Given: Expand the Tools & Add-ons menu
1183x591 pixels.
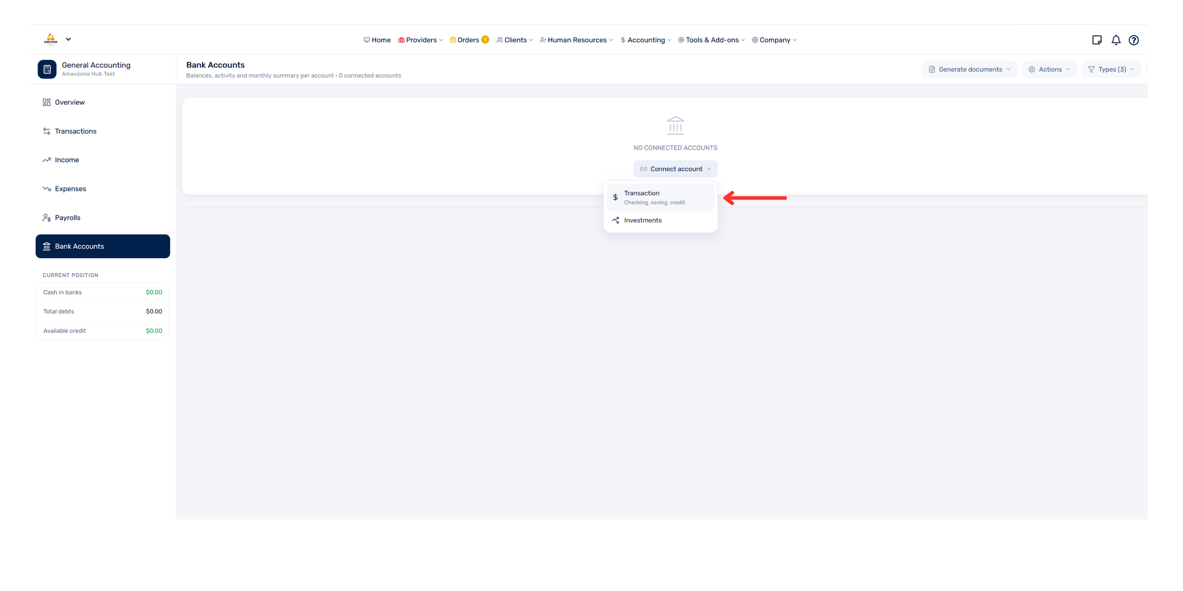Looking at the screenshot, I should pyautogui.click(x=711, y=40).
